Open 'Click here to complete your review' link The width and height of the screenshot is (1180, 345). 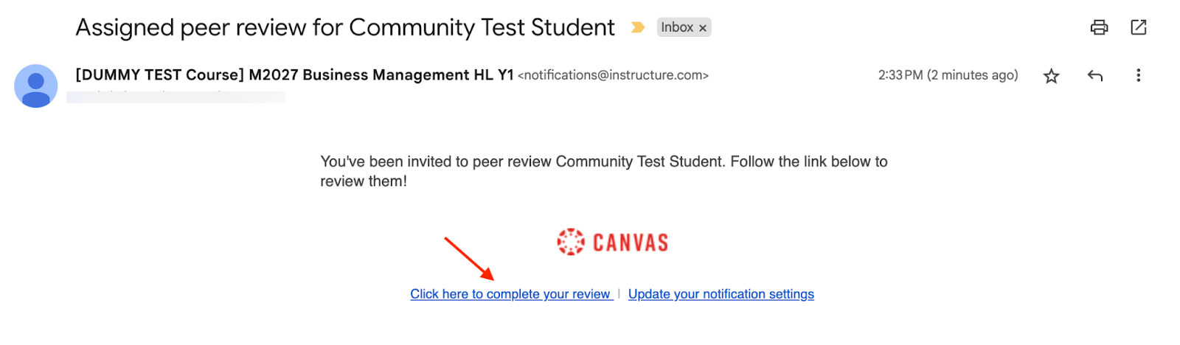pos(510,294)
